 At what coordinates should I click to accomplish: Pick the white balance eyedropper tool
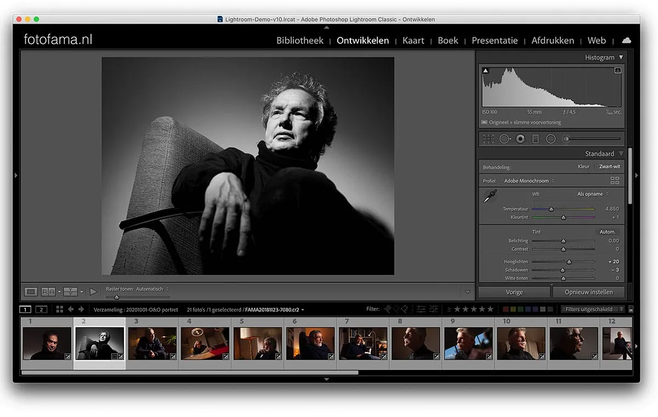pos(489,197)
